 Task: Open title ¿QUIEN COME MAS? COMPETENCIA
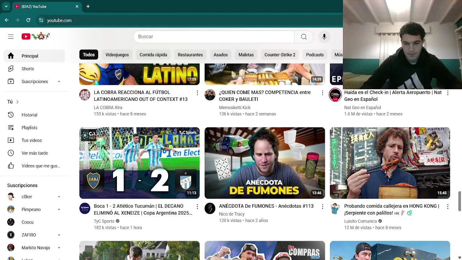click(x=265, y=96)
